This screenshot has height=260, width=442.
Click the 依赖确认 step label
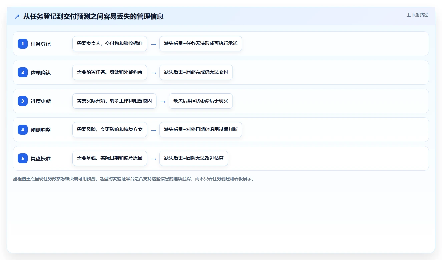(41, 72)
